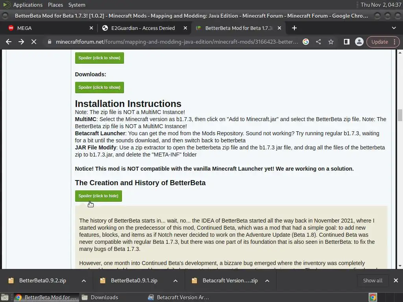Close the E2Guardian Access Denied tab
Image resolution: width=403 pixels, height=302 pixels.
[185, 28]
